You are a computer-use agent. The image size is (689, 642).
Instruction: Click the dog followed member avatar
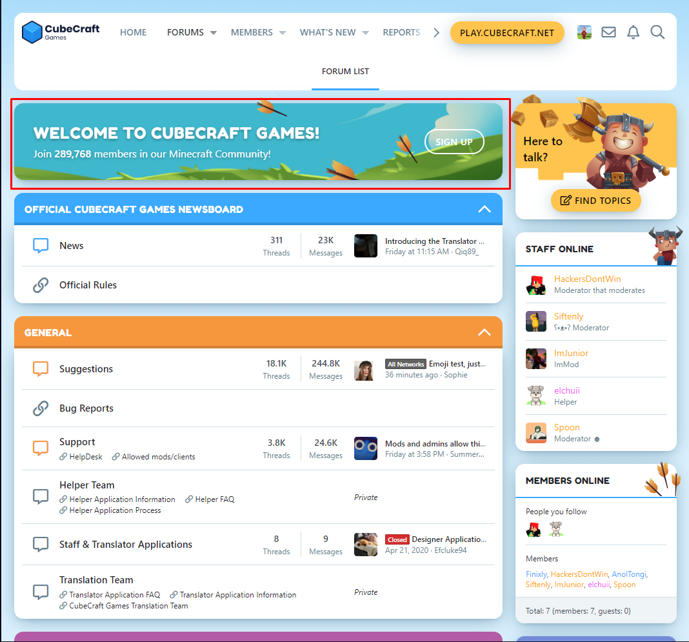(x=556, y=530)
